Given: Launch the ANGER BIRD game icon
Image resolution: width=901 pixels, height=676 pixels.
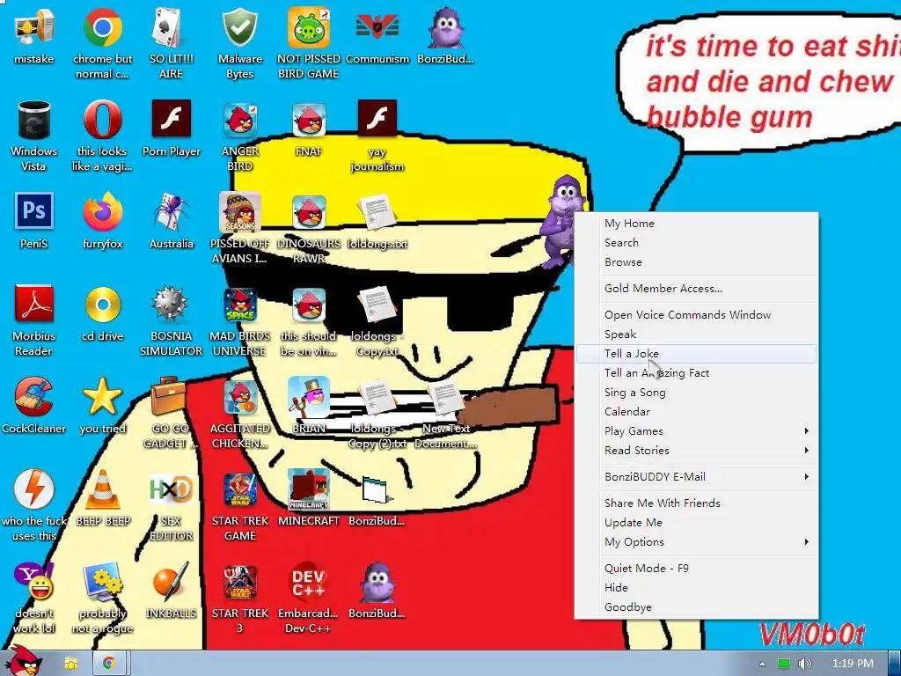Looking at the screenshot, I should (240, 120).
